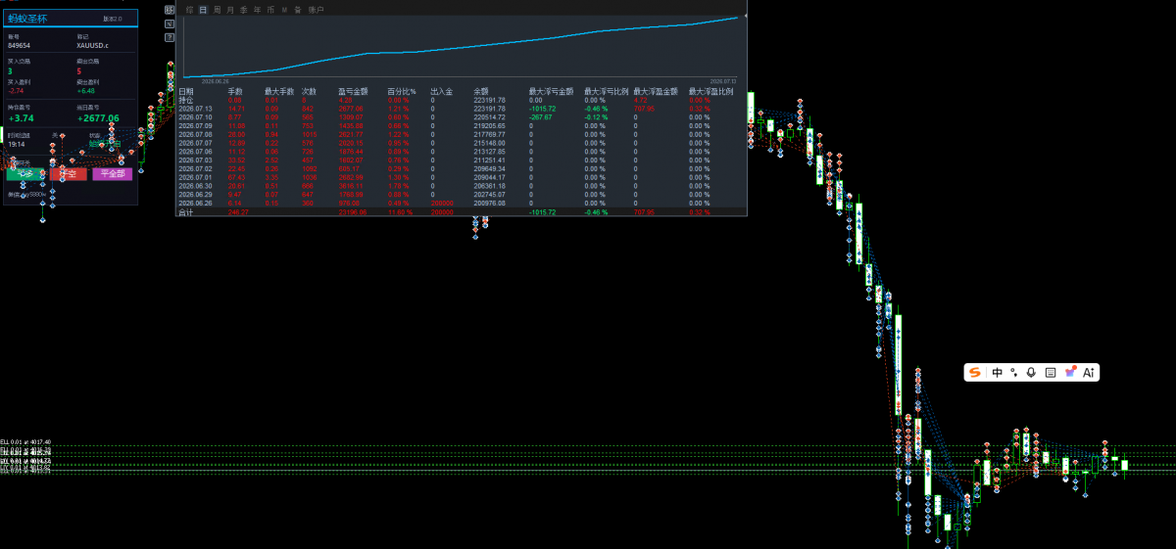
Task: Click the Sogou input method logo
Action: (975, 372)
